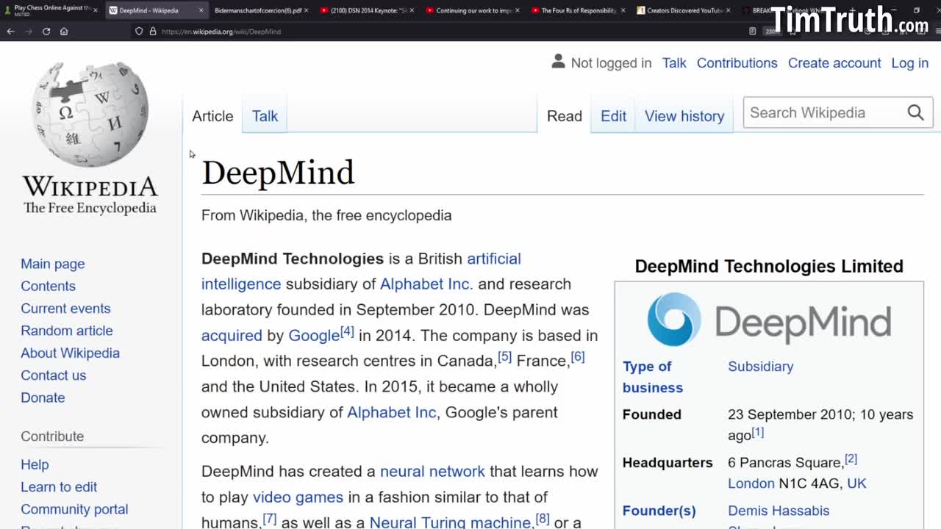Follow the Google link
941x529 pixels.
tap(314, 335)
